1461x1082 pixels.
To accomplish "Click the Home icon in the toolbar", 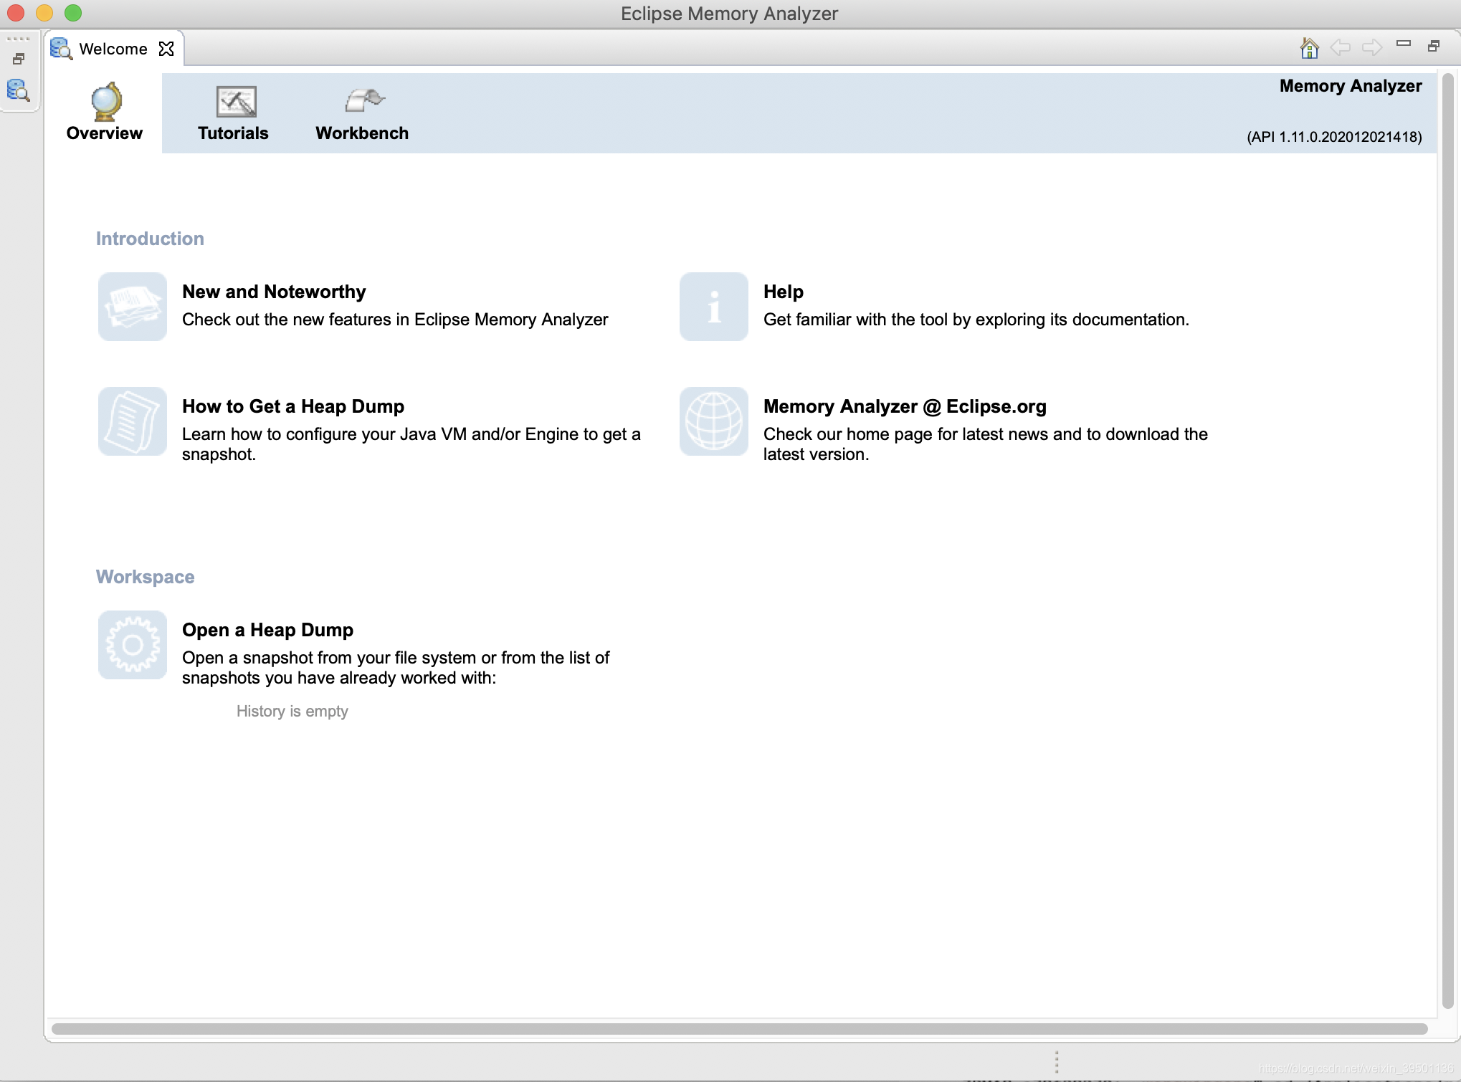I will point(1309,48).
